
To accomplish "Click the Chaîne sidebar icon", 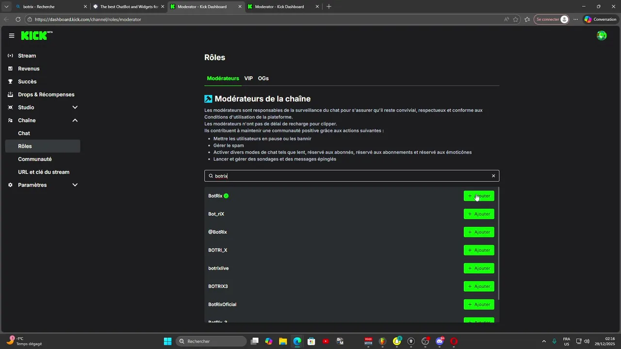I will pos(10,120).
